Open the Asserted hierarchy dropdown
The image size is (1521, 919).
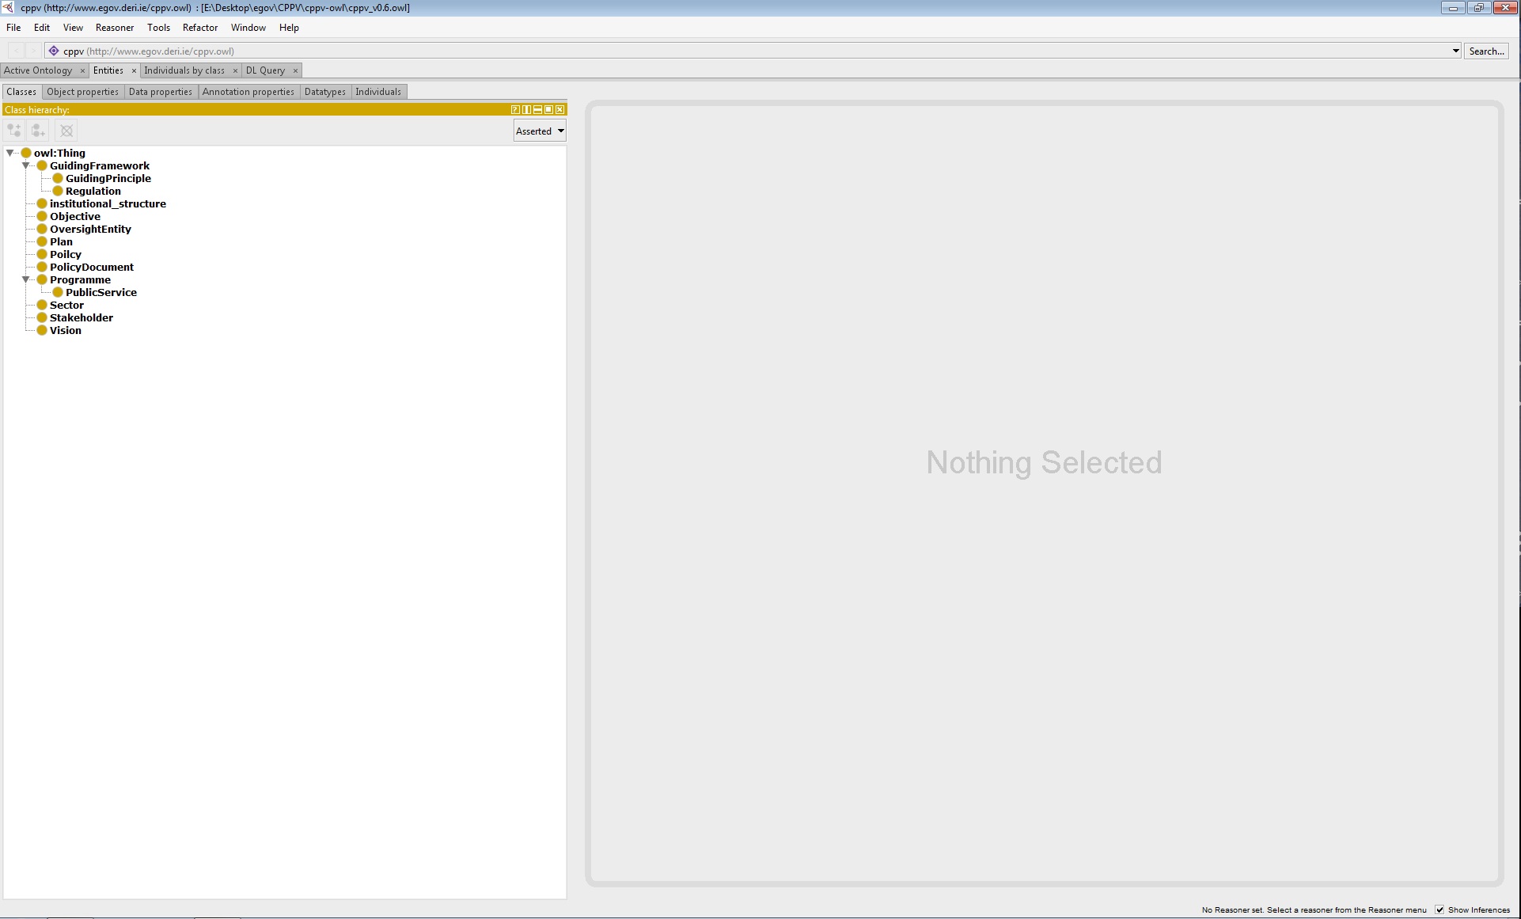point(540,131)
